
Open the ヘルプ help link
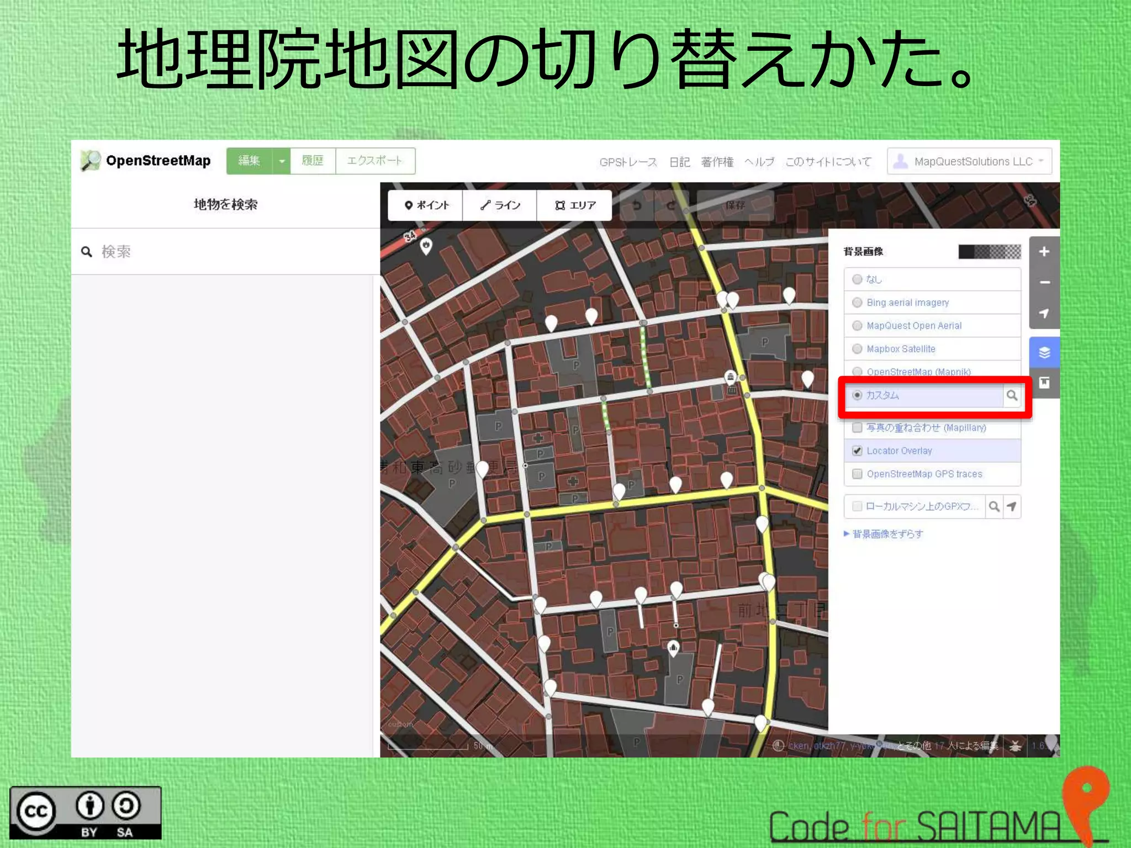tap(759, 162)
